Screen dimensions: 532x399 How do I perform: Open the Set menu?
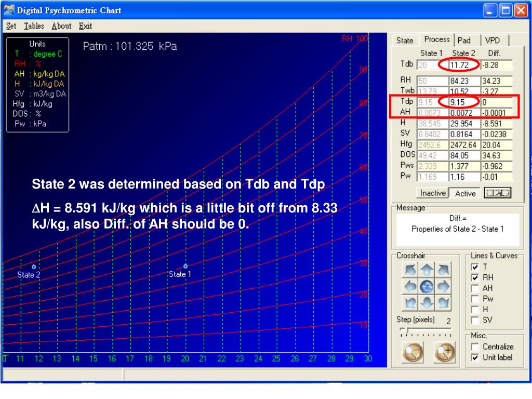[11, 26]
